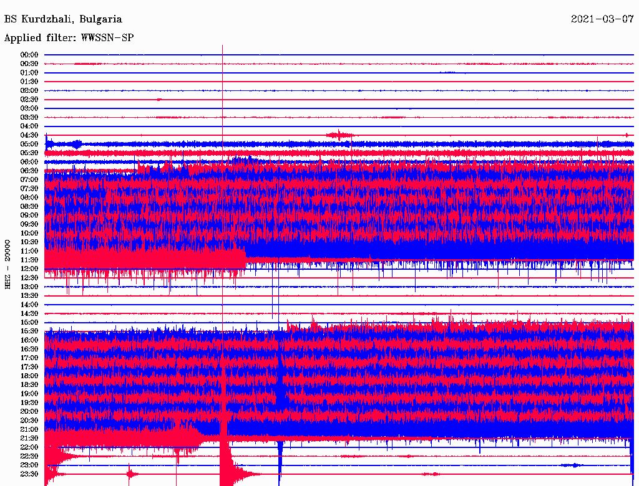The height and width of the screenshot is (486, 639).
Task: Click the 06:00 time label
Action: (29, 162)
